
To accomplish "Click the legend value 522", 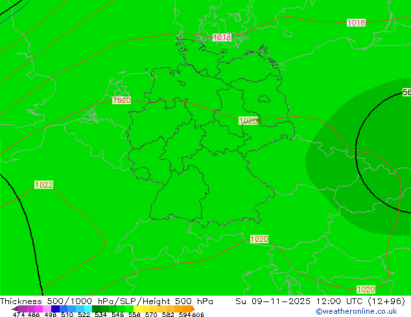I will tap(84, 314).
